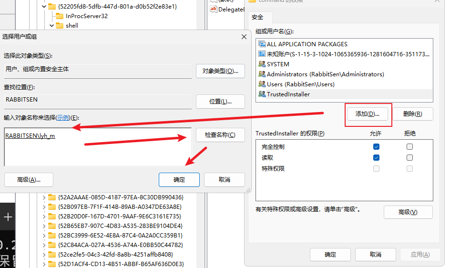Check Allow for Full Control (完全控制)

point(376,147)
